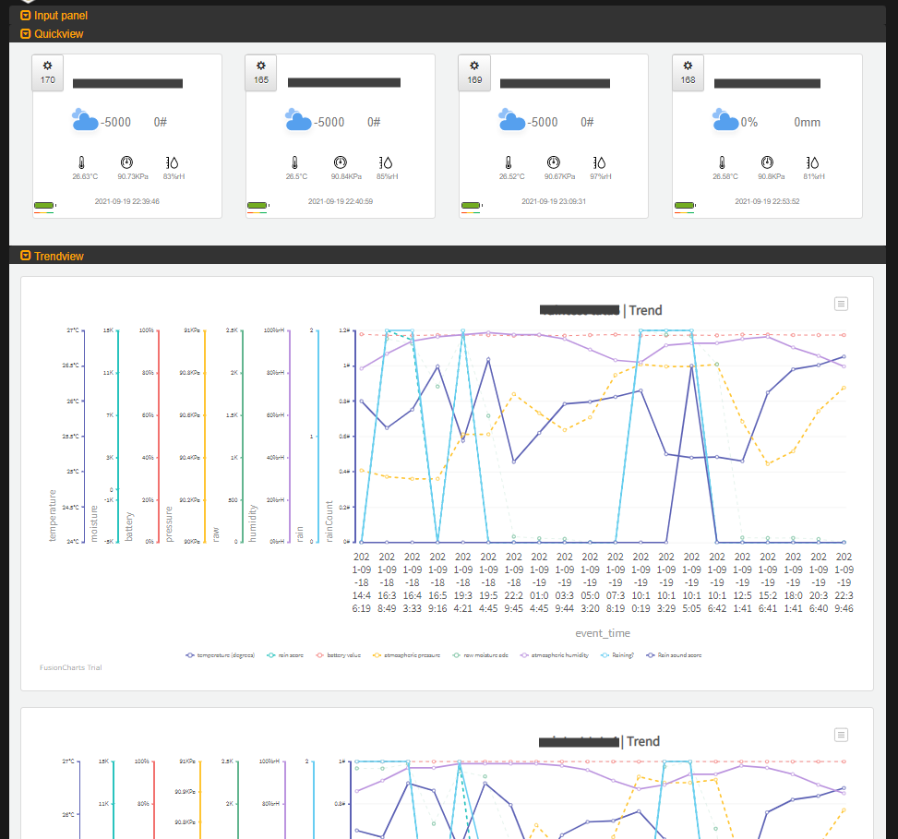Image resolution: width=898 pixels, height=839 pixels.
Task: Collapse the Trendview section
Action: (52, 256)
